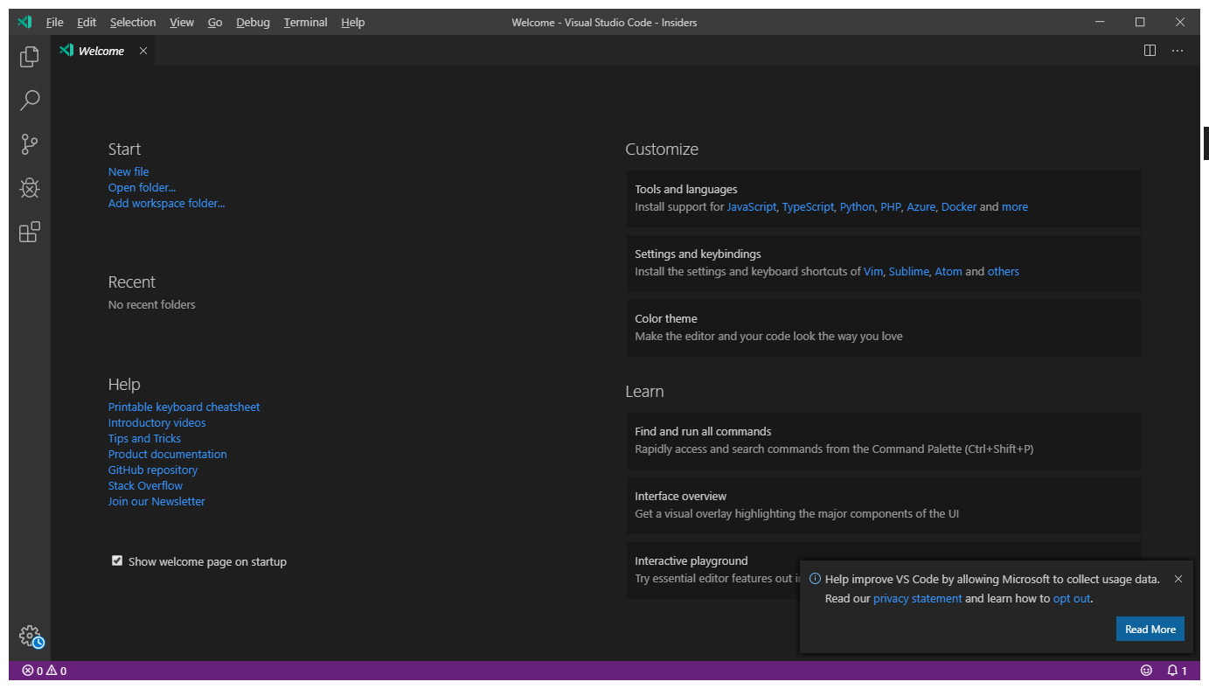This screenshot has width=1209, height=689.
Task: Open Tips and Tricks link
Action: pos(144,438)
